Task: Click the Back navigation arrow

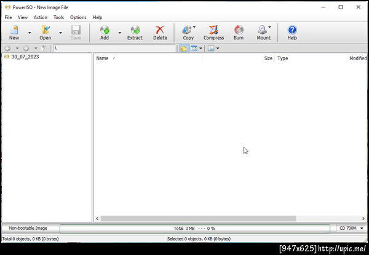Action: (8, 49)
